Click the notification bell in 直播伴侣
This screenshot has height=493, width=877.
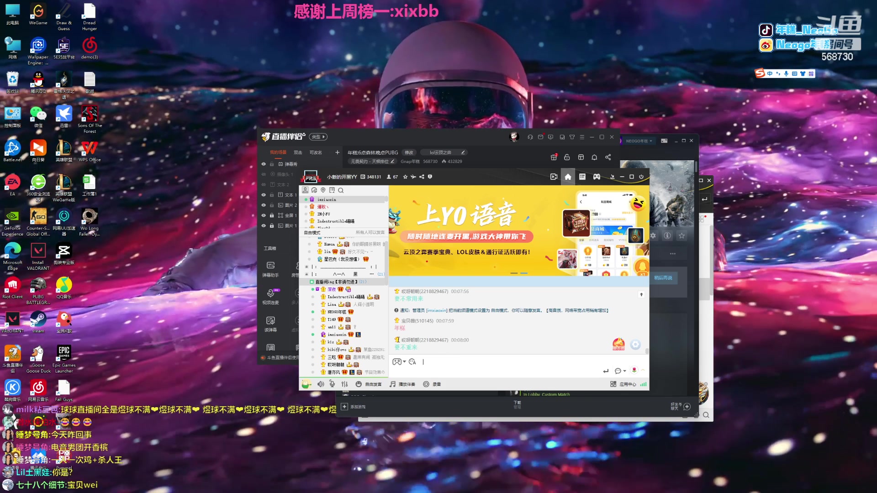(x=594, y=157)
